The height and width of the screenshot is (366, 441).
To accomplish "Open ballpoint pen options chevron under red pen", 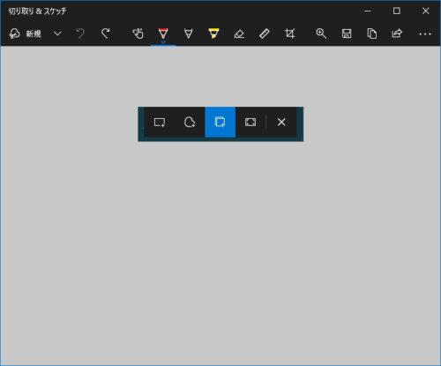I will pos(163,42).
